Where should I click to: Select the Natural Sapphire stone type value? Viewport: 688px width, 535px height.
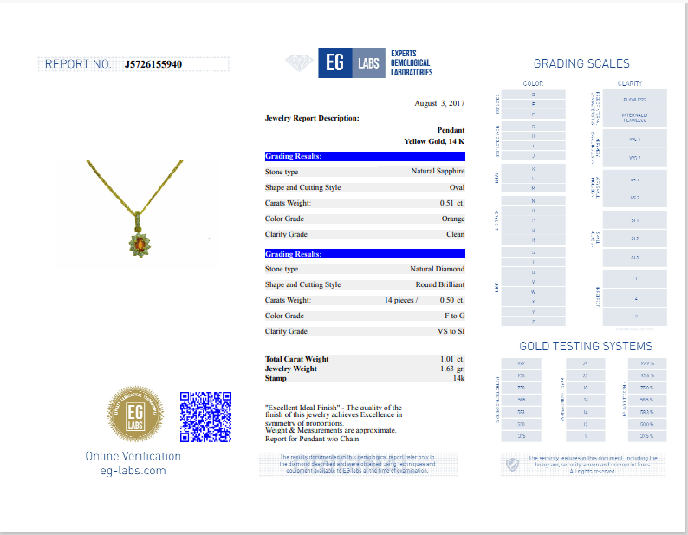click(x=438, y=172)
